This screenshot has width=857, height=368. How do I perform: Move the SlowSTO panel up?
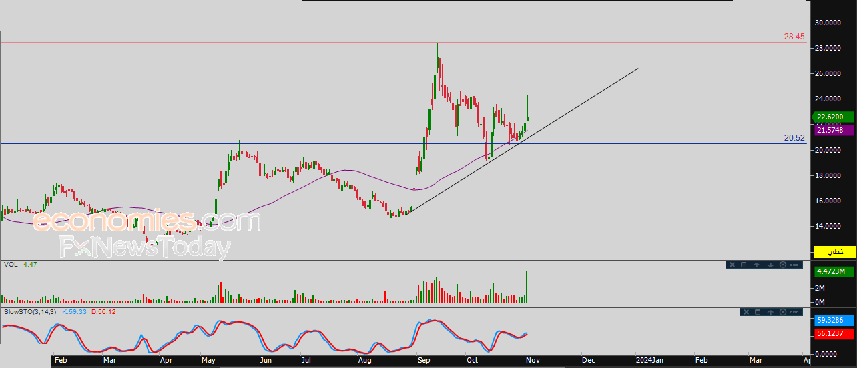(x=770, y=312)
